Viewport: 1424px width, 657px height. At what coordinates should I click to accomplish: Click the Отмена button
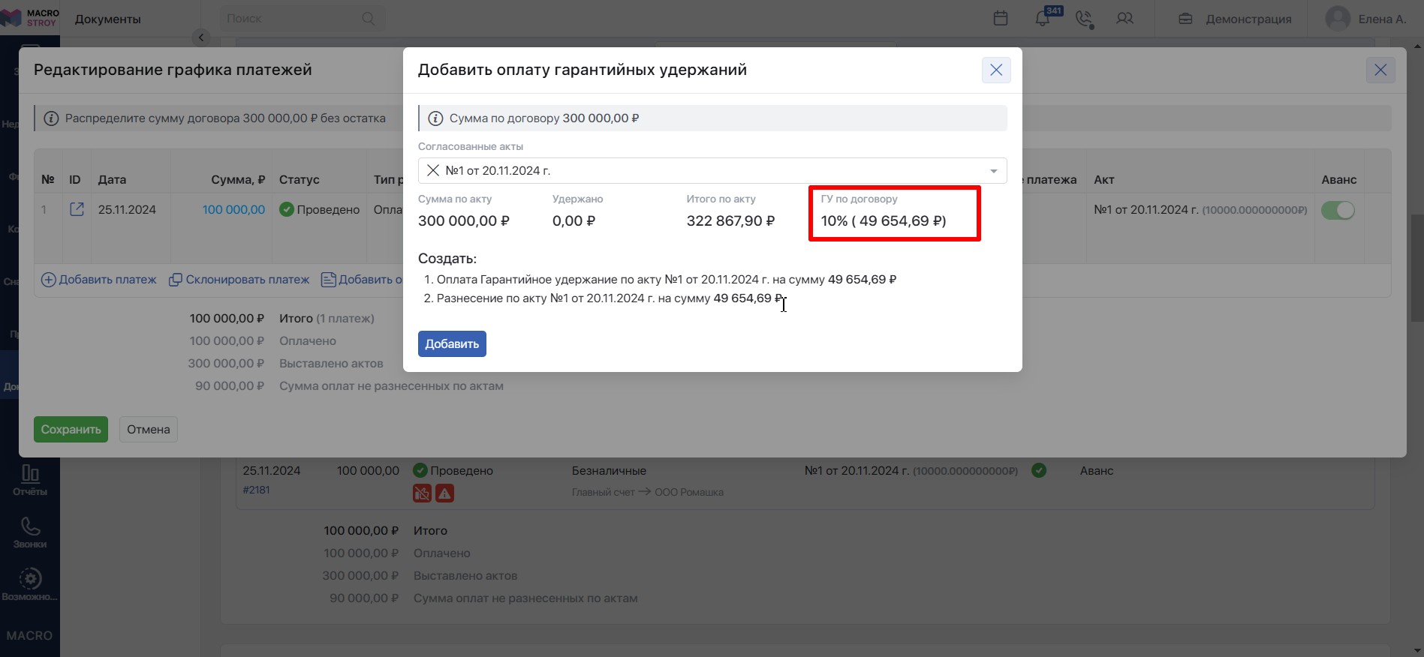pyautogui.click(x=149, y=429)
